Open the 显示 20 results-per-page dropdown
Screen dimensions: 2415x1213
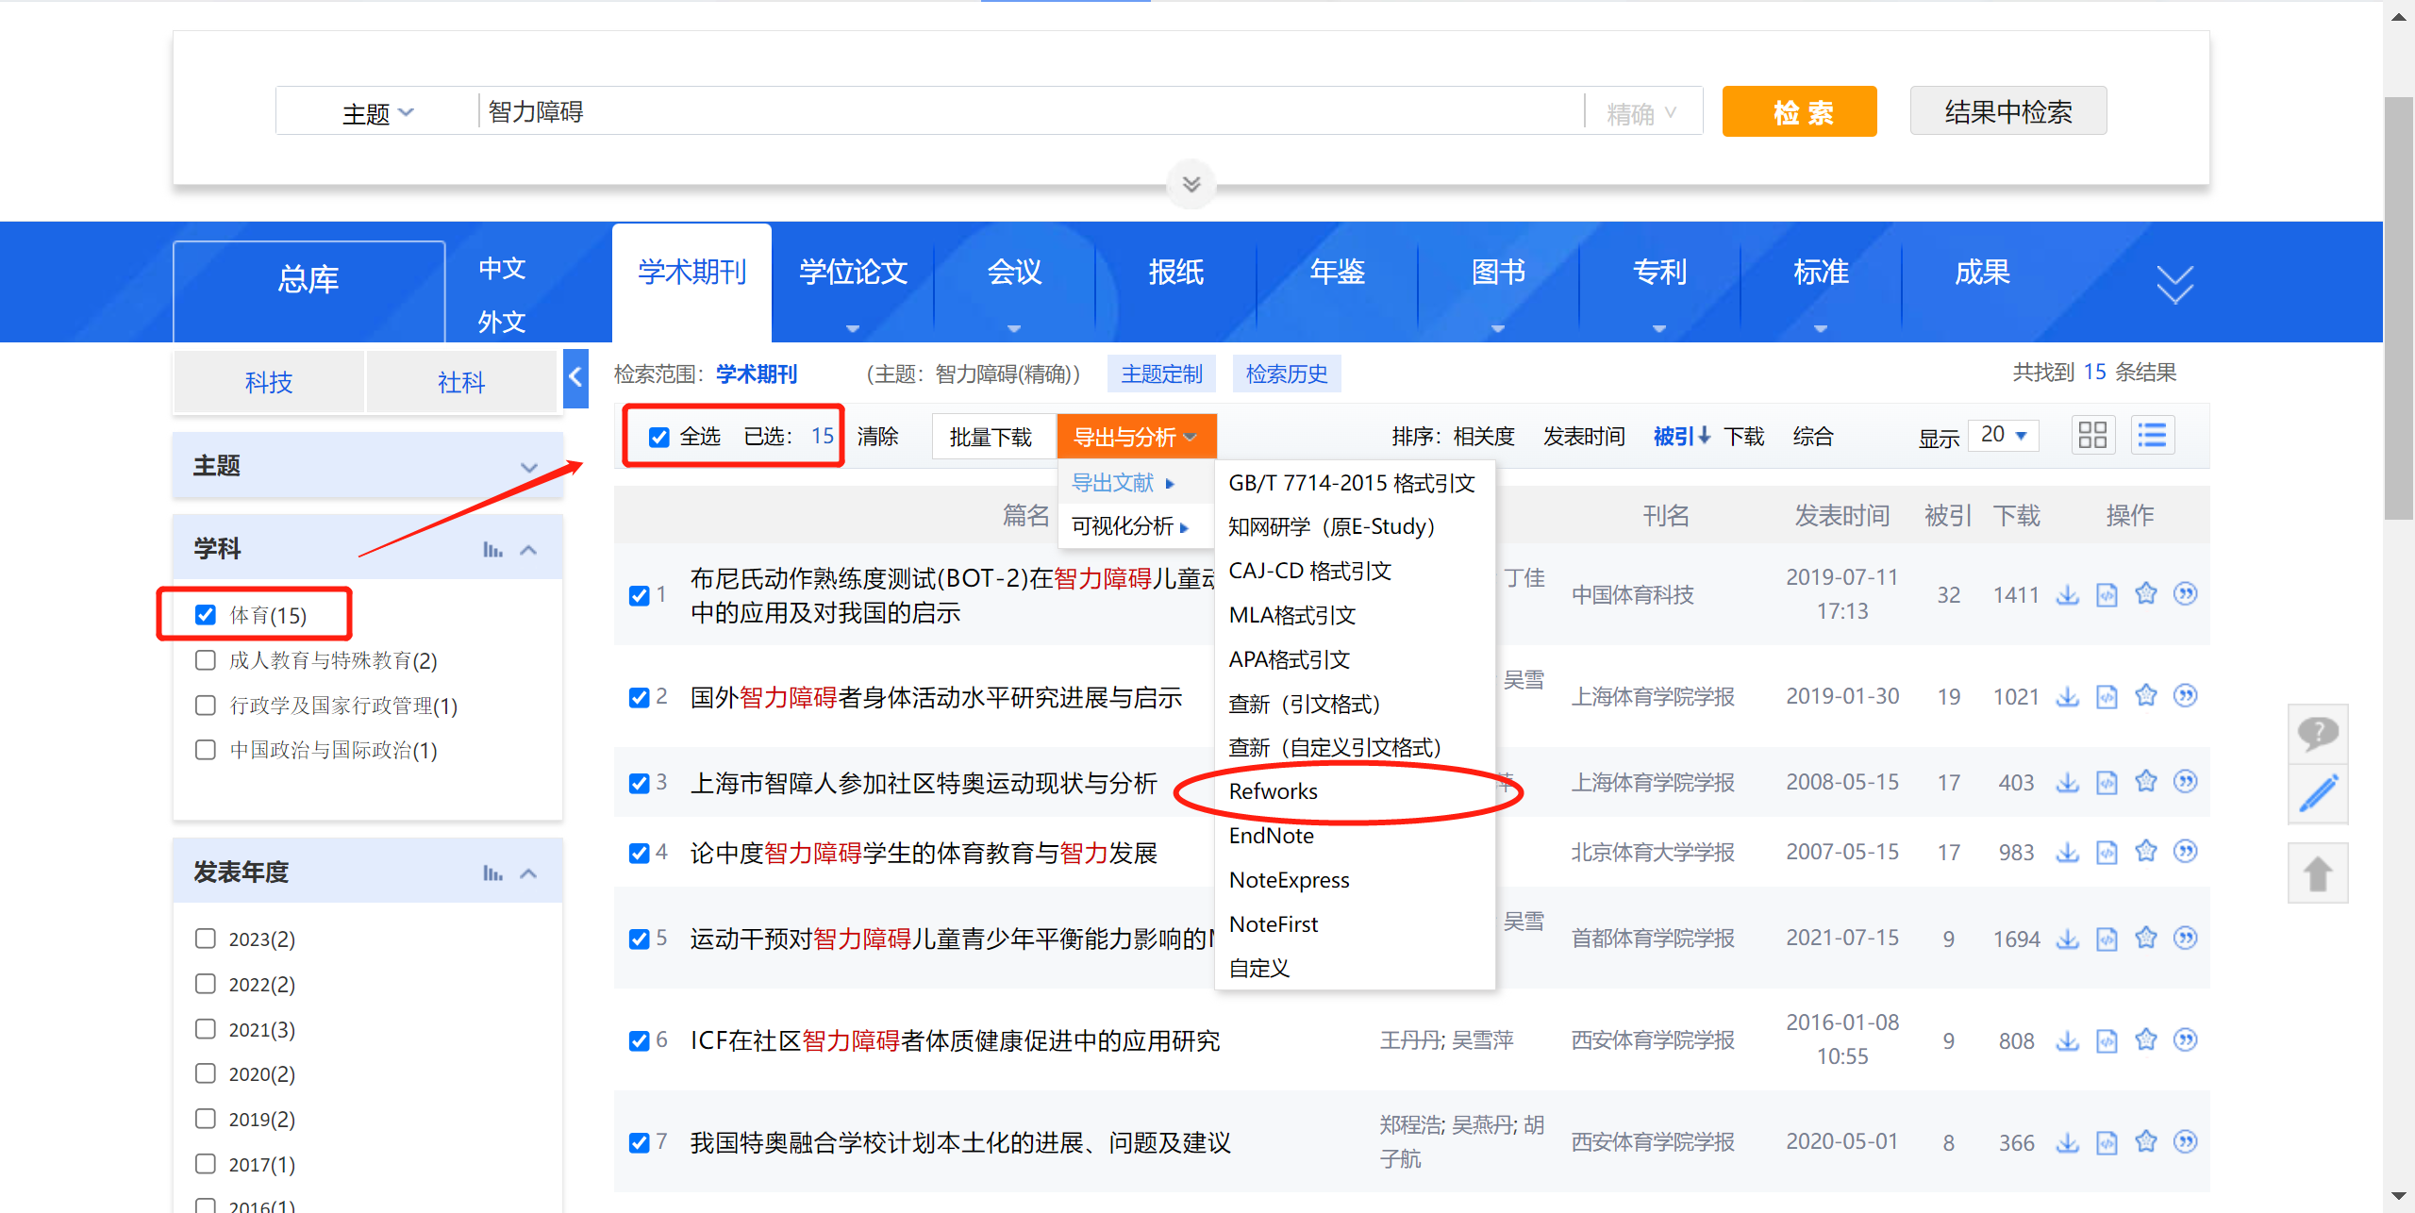[2003, 435]
